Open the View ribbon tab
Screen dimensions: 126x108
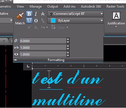pos(20,7)
